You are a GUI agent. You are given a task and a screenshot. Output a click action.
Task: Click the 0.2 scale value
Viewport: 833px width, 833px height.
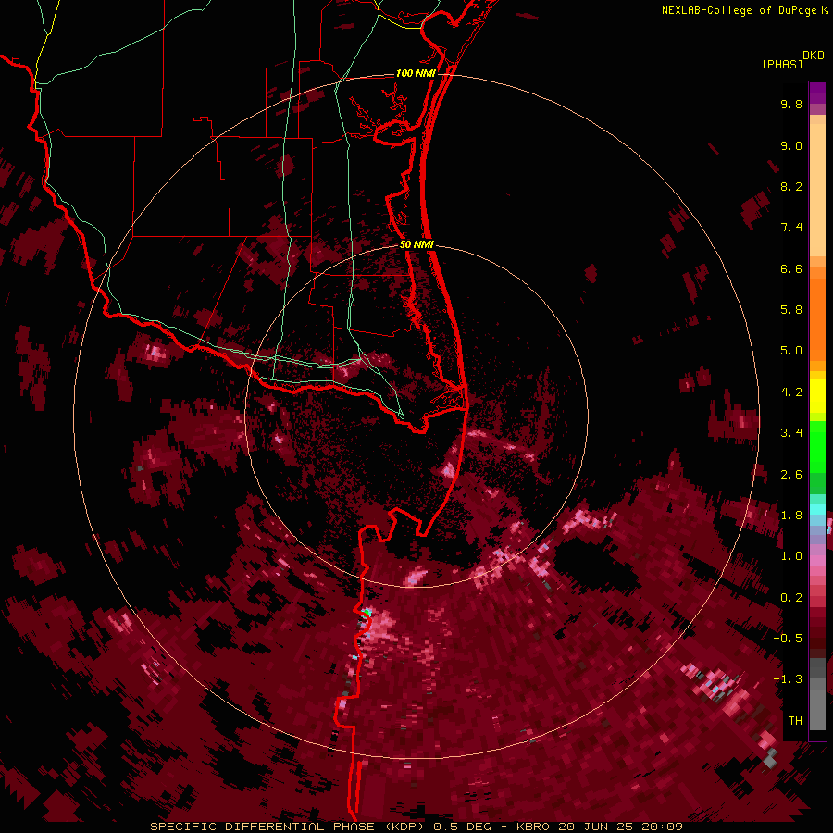[791, 598]
